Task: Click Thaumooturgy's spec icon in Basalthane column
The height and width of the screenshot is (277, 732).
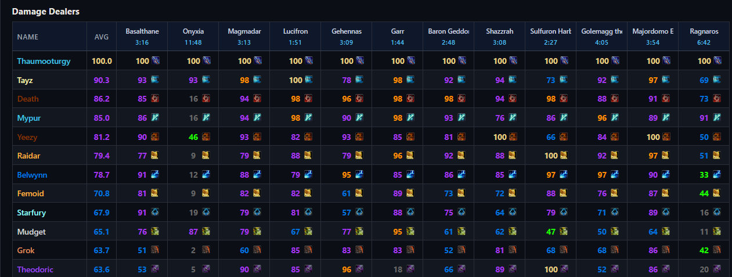Action: pos(155,60)
